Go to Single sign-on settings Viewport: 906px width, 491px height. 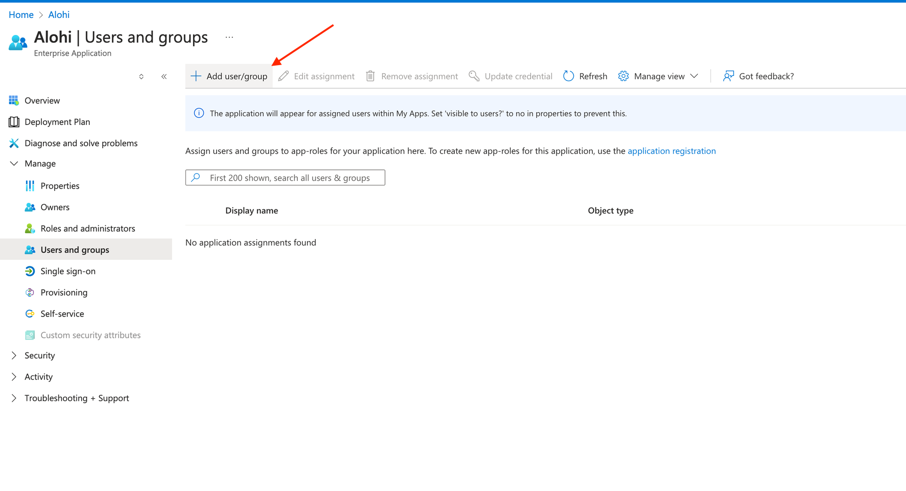68,271
